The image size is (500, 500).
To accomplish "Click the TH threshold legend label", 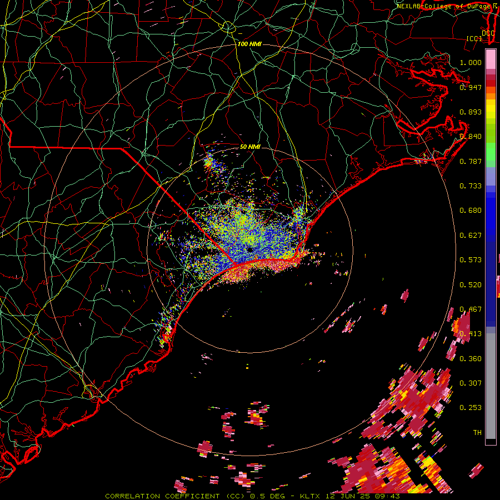I will 477,433.
